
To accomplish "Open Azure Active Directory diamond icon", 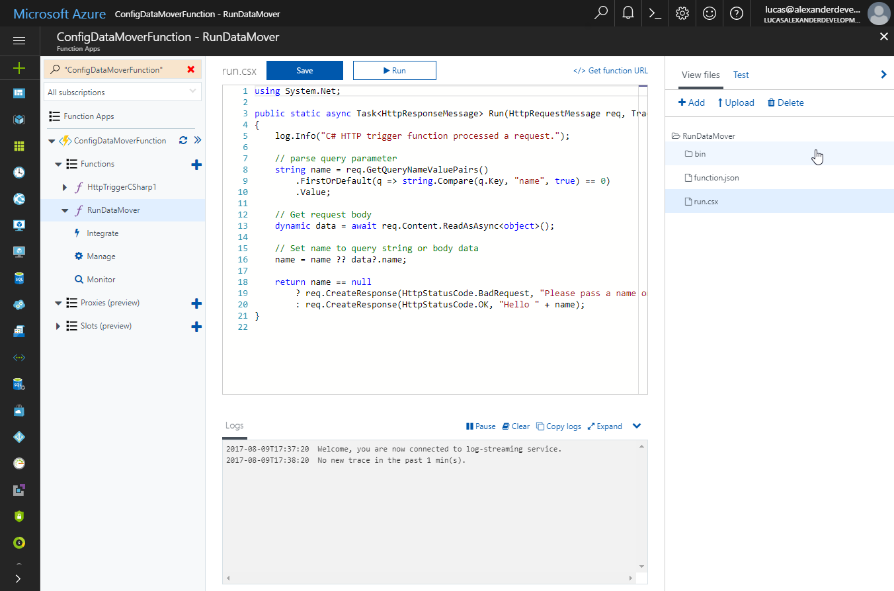I will [x=19, y=437].
